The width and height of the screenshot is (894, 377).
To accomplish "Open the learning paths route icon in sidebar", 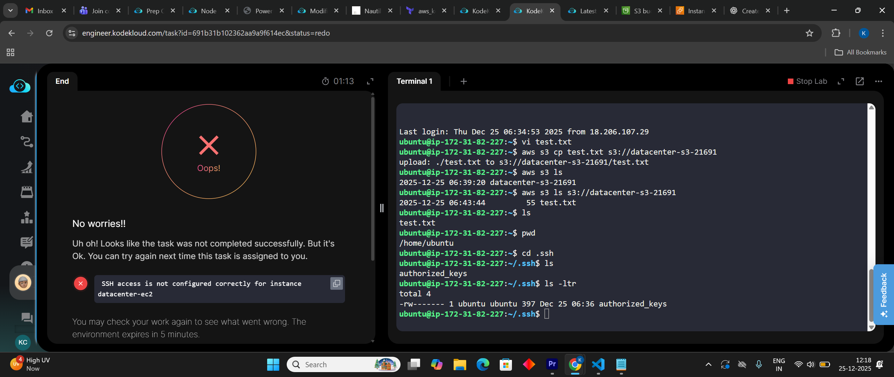I will click(27, 142).
